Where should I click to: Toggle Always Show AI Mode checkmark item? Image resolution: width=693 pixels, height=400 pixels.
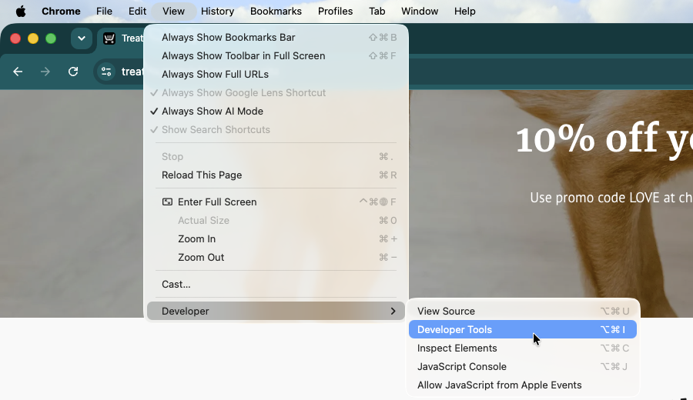pyautogui.click(x=276, y=112)
